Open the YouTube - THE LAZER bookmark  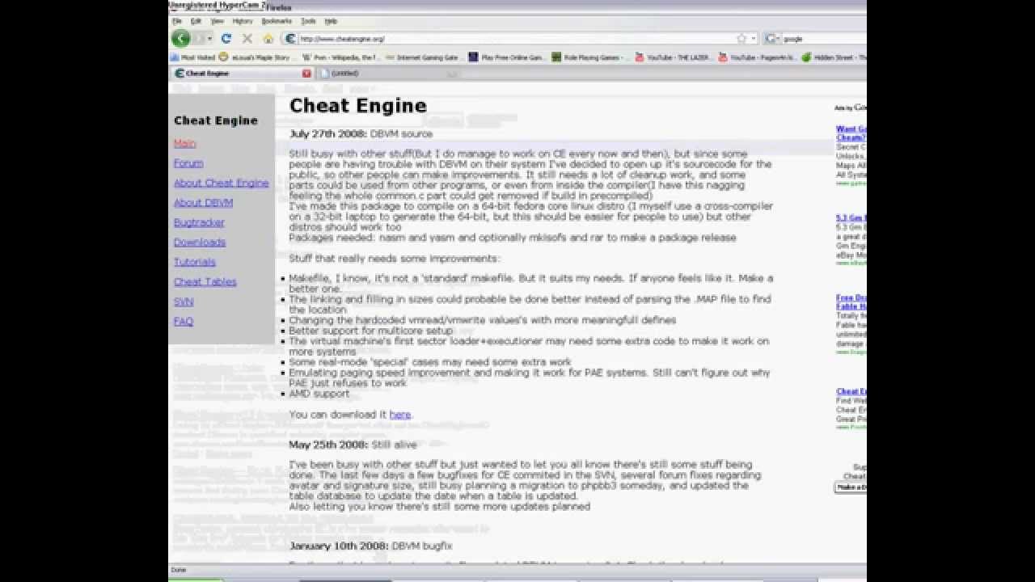tap(674, 57)
